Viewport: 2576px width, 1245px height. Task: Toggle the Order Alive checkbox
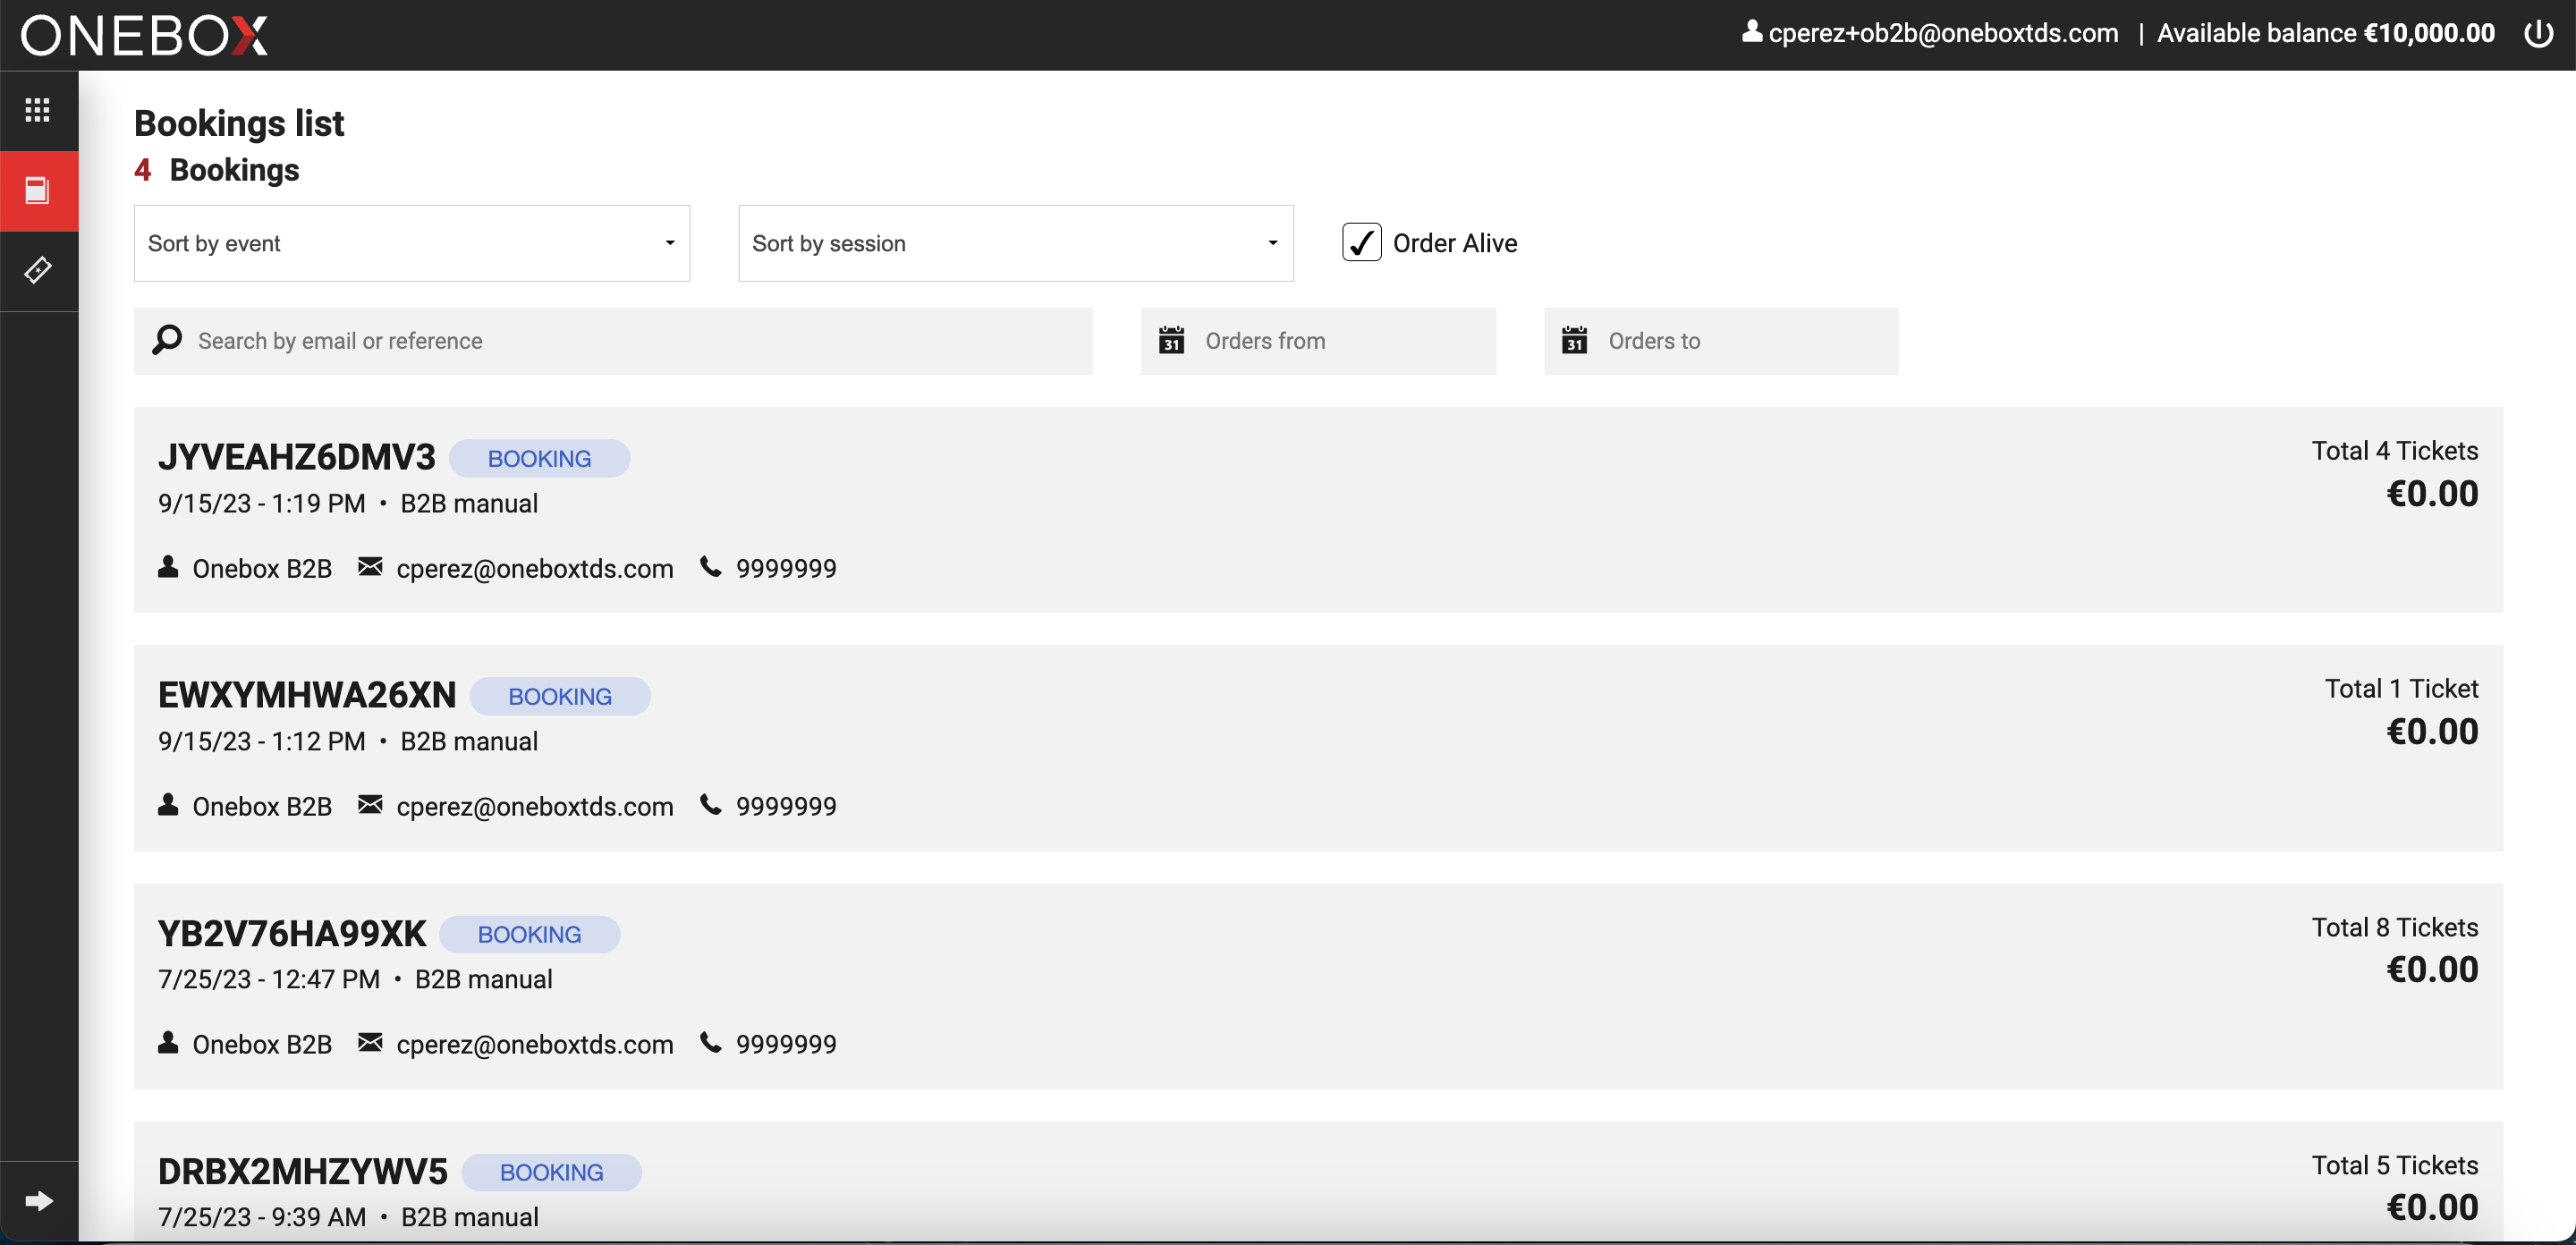[1361, 242]
